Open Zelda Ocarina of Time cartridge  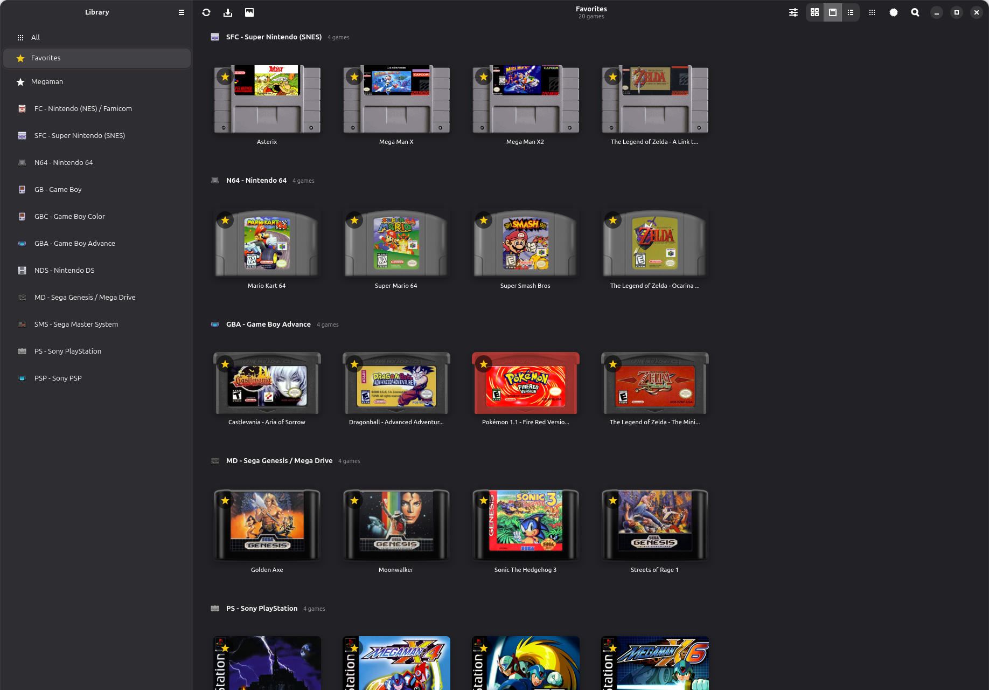coord(654,243)
